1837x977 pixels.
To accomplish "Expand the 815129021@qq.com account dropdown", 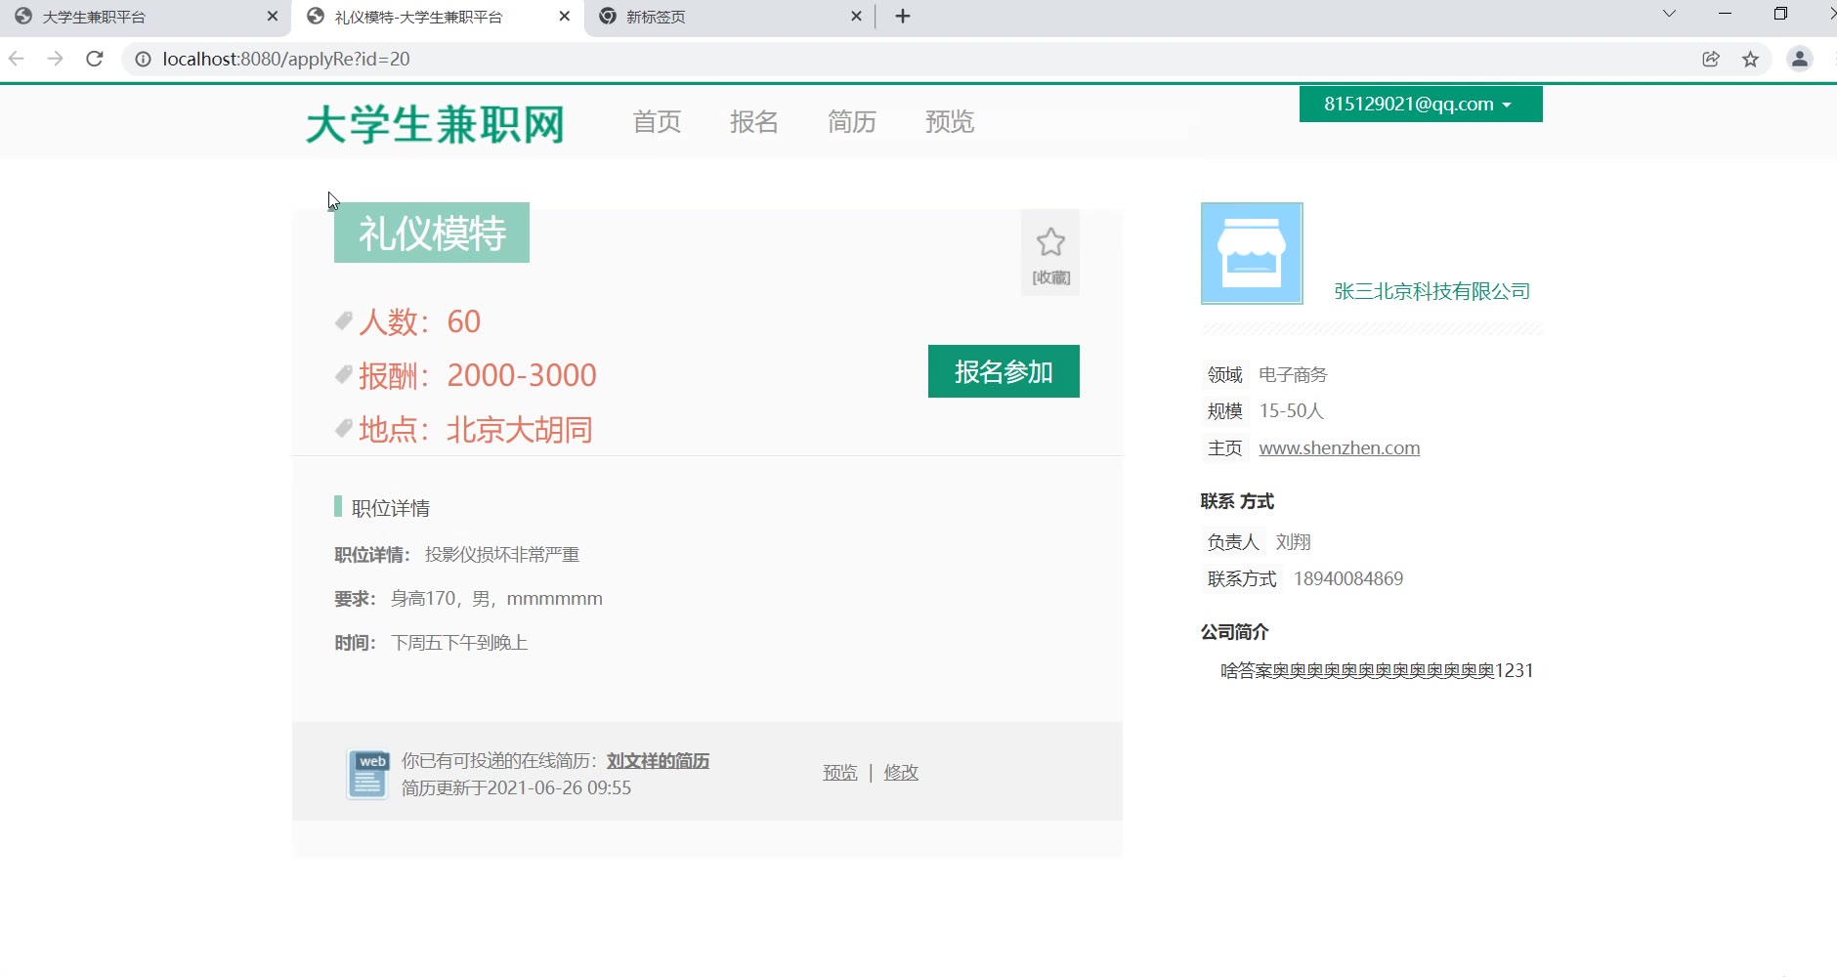I will click(x=1420, y=105).
